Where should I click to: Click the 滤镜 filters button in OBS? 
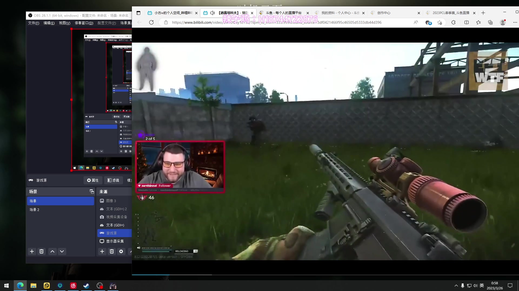coord(113,180)
